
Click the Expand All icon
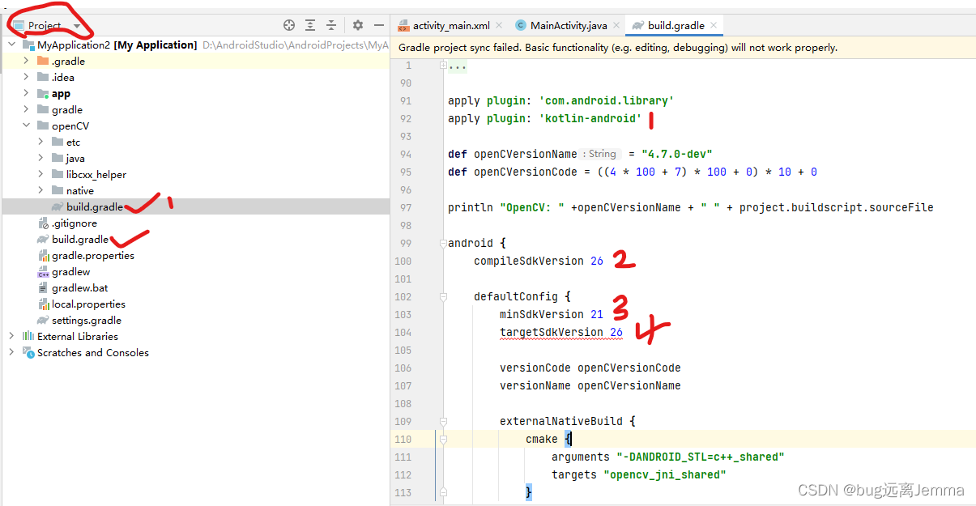tap(310, 26)
